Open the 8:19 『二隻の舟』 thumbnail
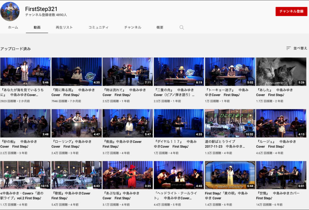 [x=179, y=71]
